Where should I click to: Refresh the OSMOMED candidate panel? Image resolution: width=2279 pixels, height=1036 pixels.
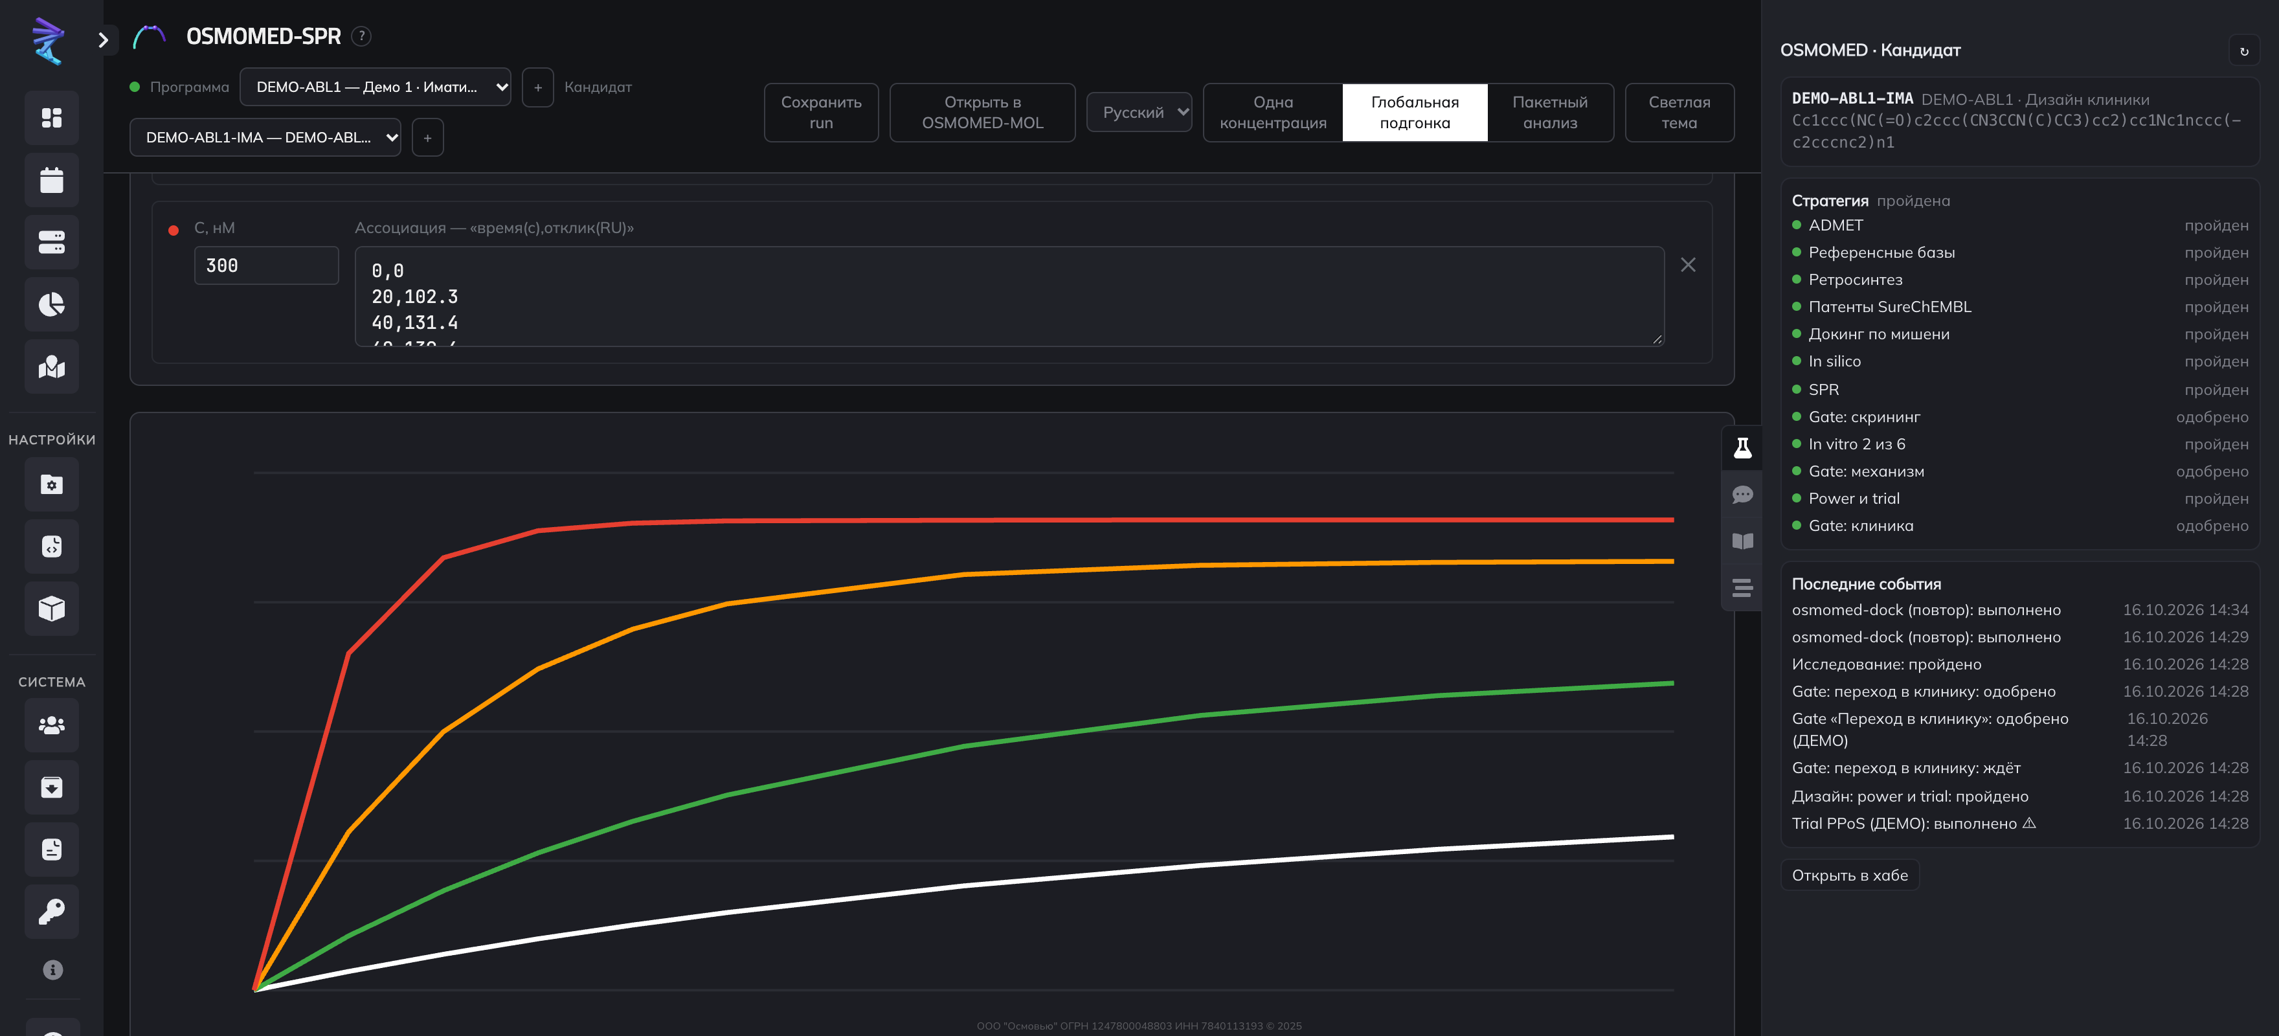tap(2243, 51)
